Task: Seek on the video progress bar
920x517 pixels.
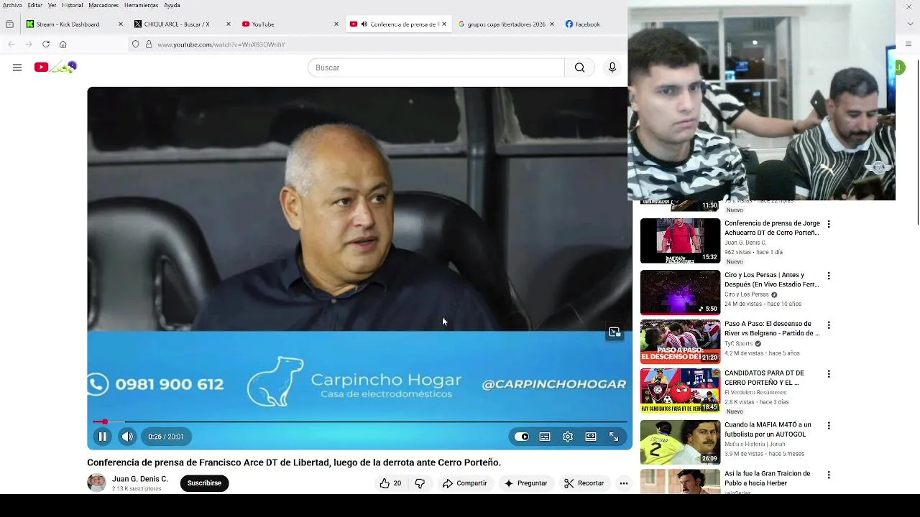Action: click(359, 421)
